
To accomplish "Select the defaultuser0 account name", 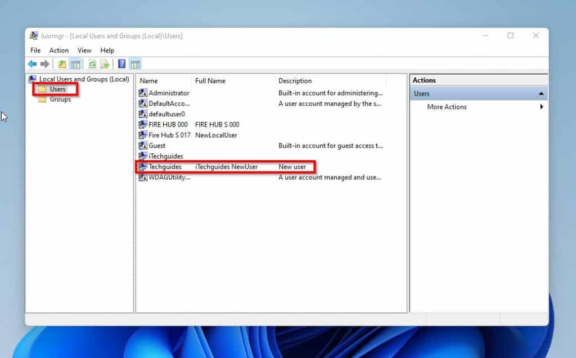I will point(166,114).
